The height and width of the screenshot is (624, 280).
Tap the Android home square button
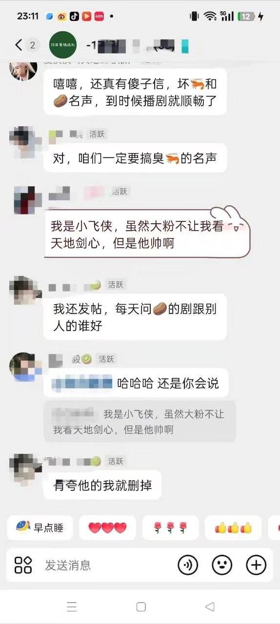click(141, 606)
